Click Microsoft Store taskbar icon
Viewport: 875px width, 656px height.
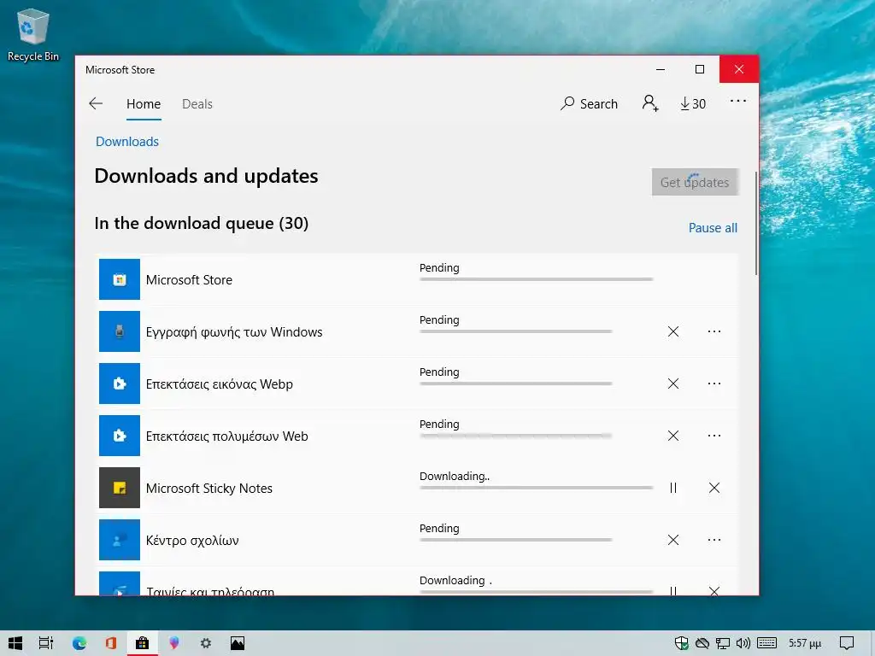(143, 643)
